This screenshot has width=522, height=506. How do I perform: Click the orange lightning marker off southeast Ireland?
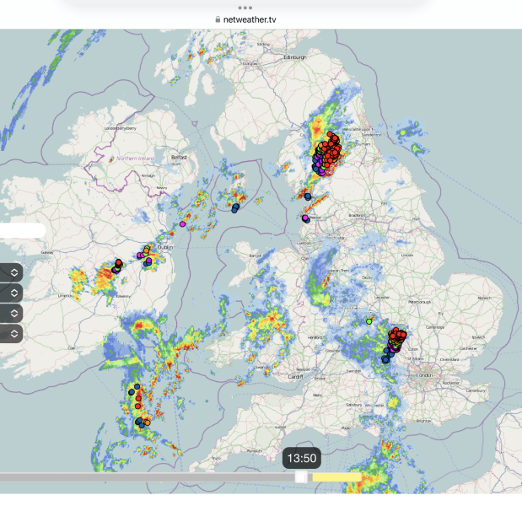point(147,423)
